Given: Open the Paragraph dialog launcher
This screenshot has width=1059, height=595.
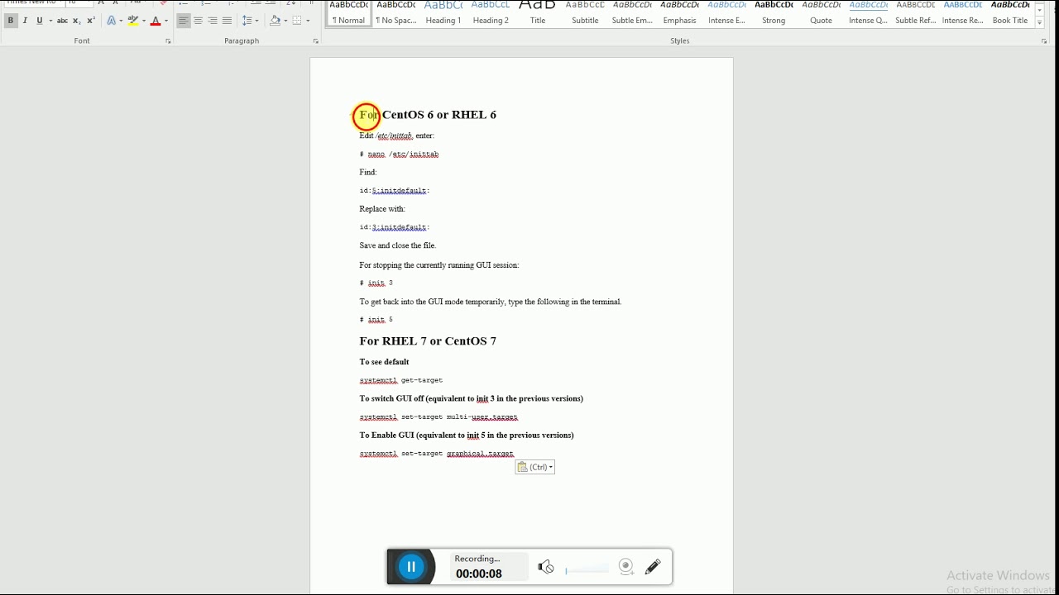Looking at the screenshot, I should point(316,41).
